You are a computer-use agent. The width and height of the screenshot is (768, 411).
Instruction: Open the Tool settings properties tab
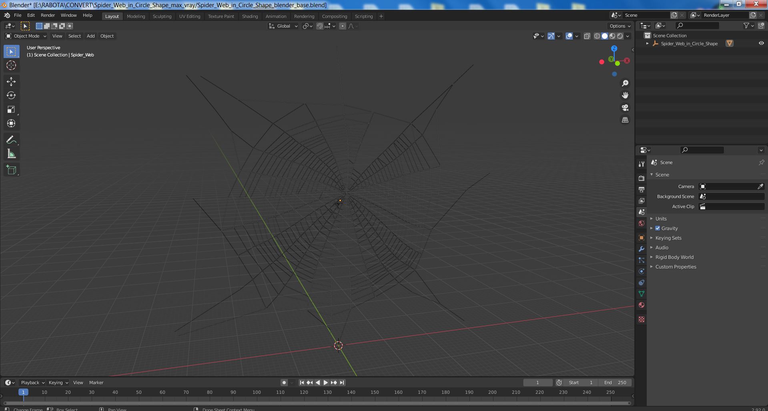[642, 164]
